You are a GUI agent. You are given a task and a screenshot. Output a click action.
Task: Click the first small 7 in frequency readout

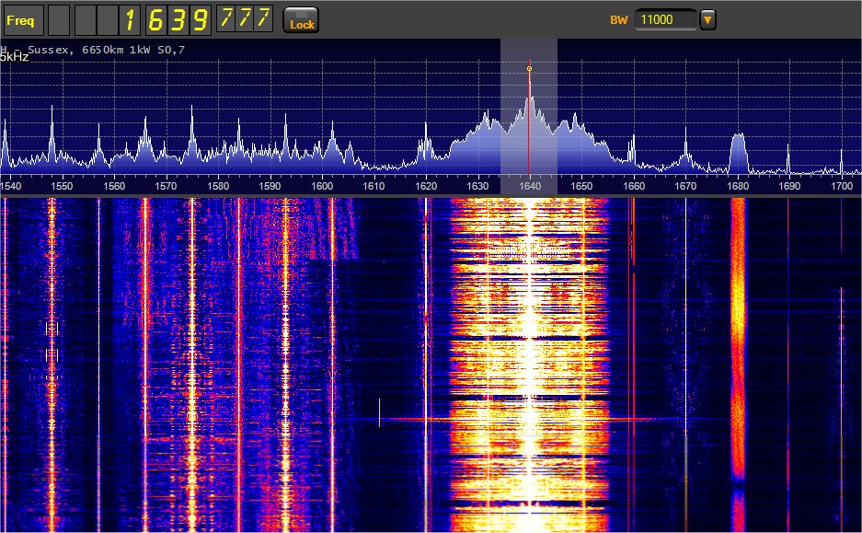click(224, 17)
